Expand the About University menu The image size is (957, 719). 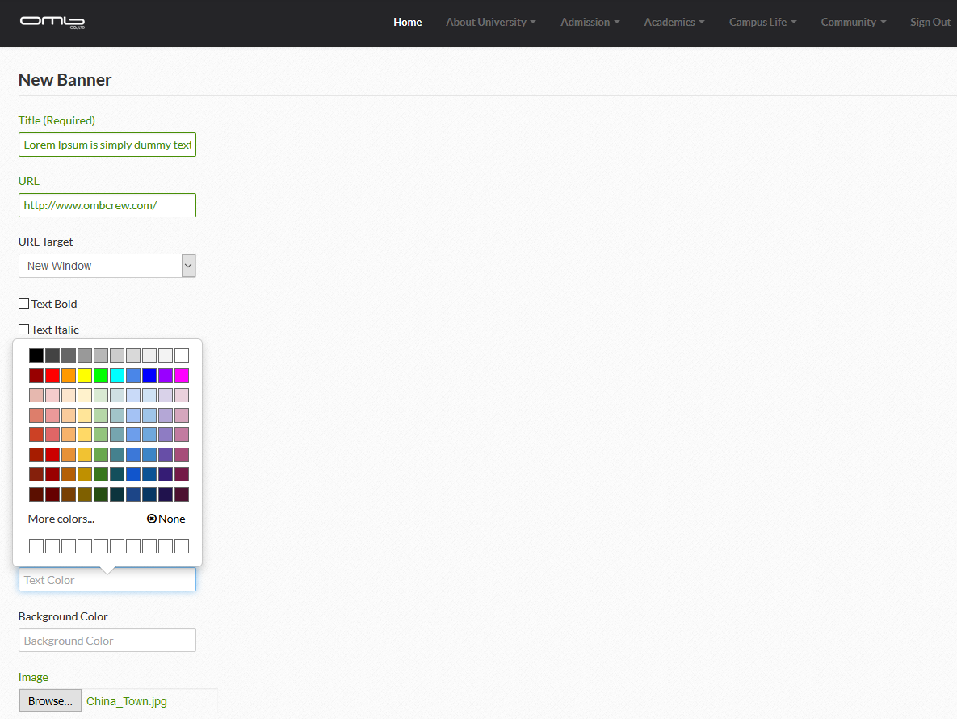pos(490,22)
